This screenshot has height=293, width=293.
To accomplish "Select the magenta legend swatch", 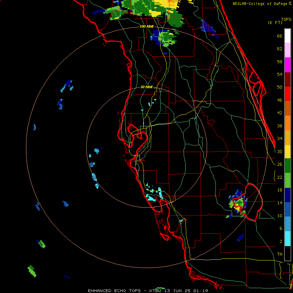I will tap(287, 65).
